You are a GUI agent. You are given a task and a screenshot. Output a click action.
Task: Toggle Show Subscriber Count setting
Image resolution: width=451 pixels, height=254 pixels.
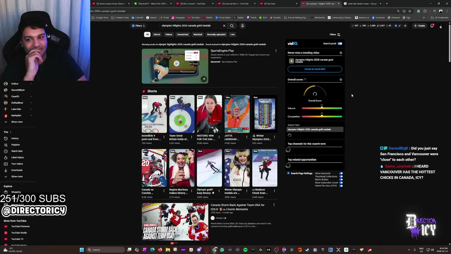pyautogui.click(x=341, y=183)
